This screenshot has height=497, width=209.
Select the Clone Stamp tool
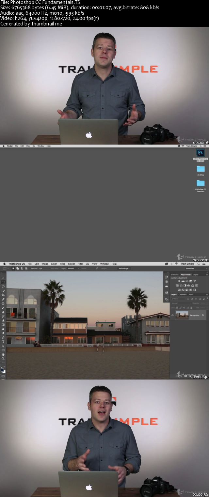click(x=3, y=312)
